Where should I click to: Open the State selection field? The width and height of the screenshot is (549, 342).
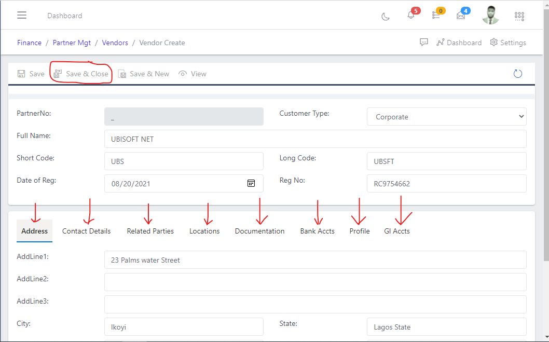pyautogui.click(x=446, y=326)
